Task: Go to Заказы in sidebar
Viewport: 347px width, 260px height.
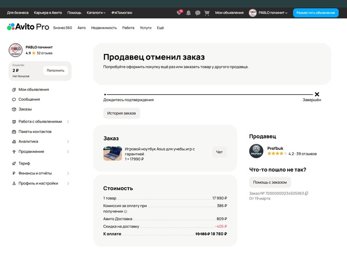Action: 25,109
